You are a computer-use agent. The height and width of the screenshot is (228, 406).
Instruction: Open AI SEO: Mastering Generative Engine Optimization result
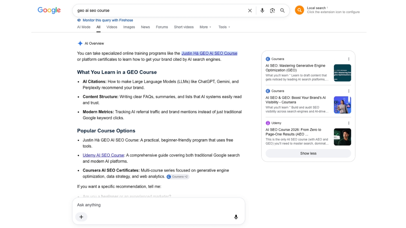click(x=295, y=68)
